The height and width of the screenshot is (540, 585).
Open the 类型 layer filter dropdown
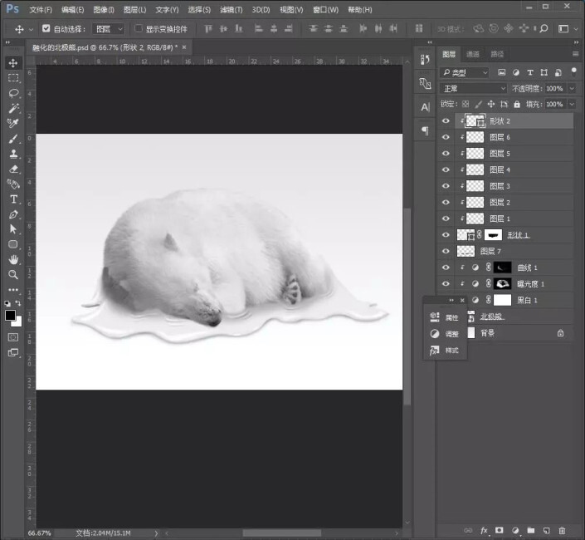[x=465, y=72]
